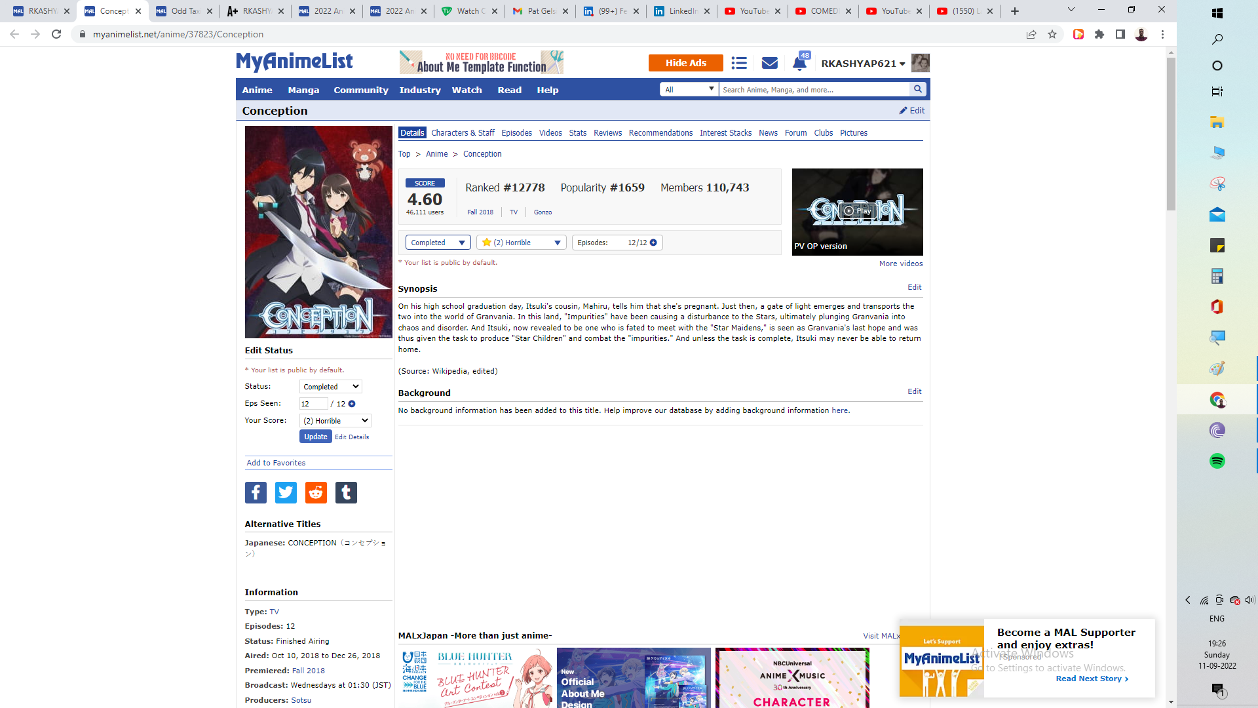The height and width of the screenshot is (708, 1258).
Task: Click the Update button
Action: (x=315, y=437)
